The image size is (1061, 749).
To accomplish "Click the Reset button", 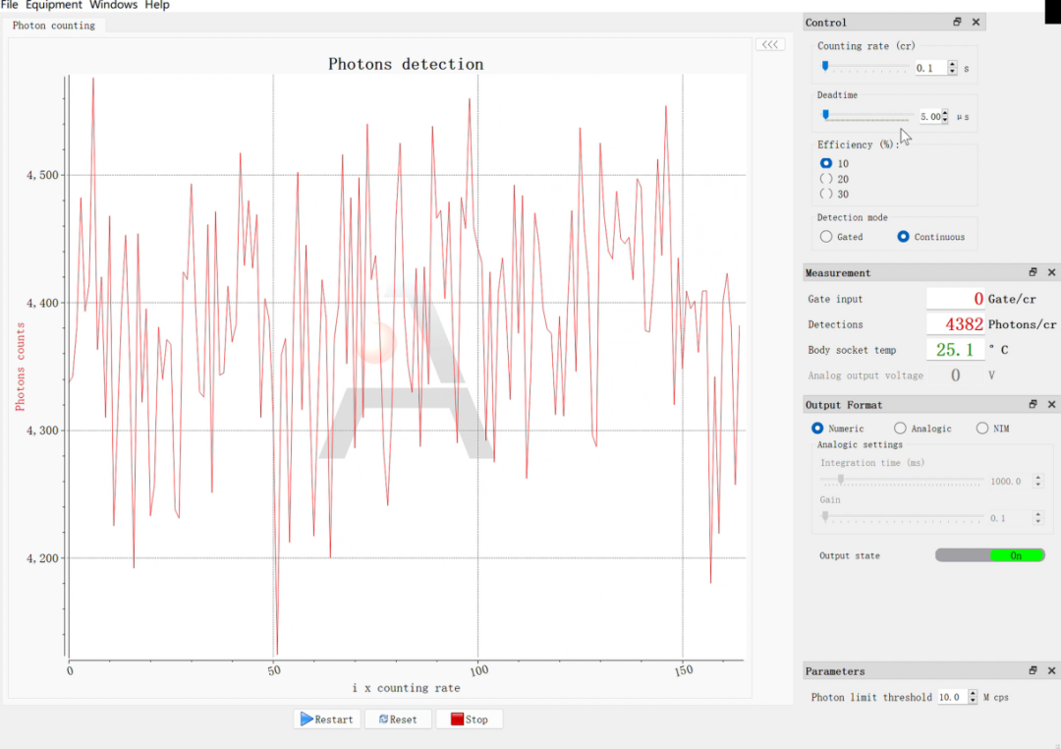I will (398, 720).
